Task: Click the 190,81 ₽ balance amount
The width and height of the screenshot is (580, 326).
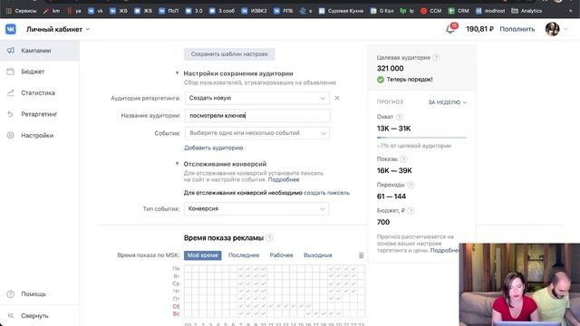Action: [x=479, y=29]
